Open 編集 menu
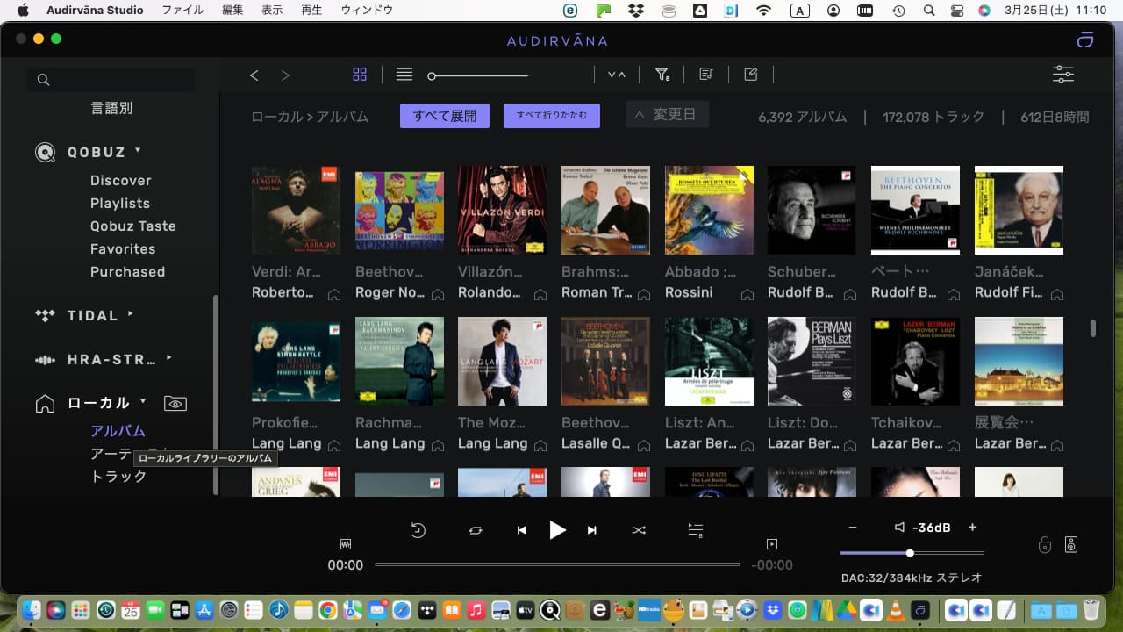The width and height of the screenshot is (1123, 632). coord(233,11)
